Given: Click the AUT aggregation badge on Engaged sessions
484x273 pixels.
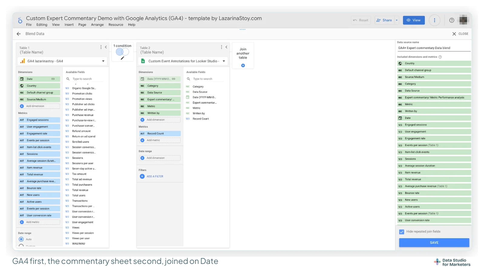Looking at the screenshot, I should click(x=22, y=120).
